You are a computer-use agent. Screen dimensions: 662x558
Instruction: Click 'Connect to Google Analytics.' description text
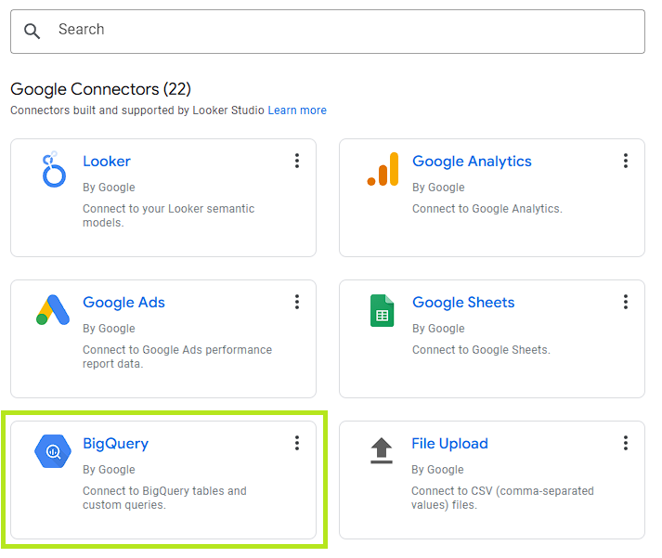pos(487,209)
